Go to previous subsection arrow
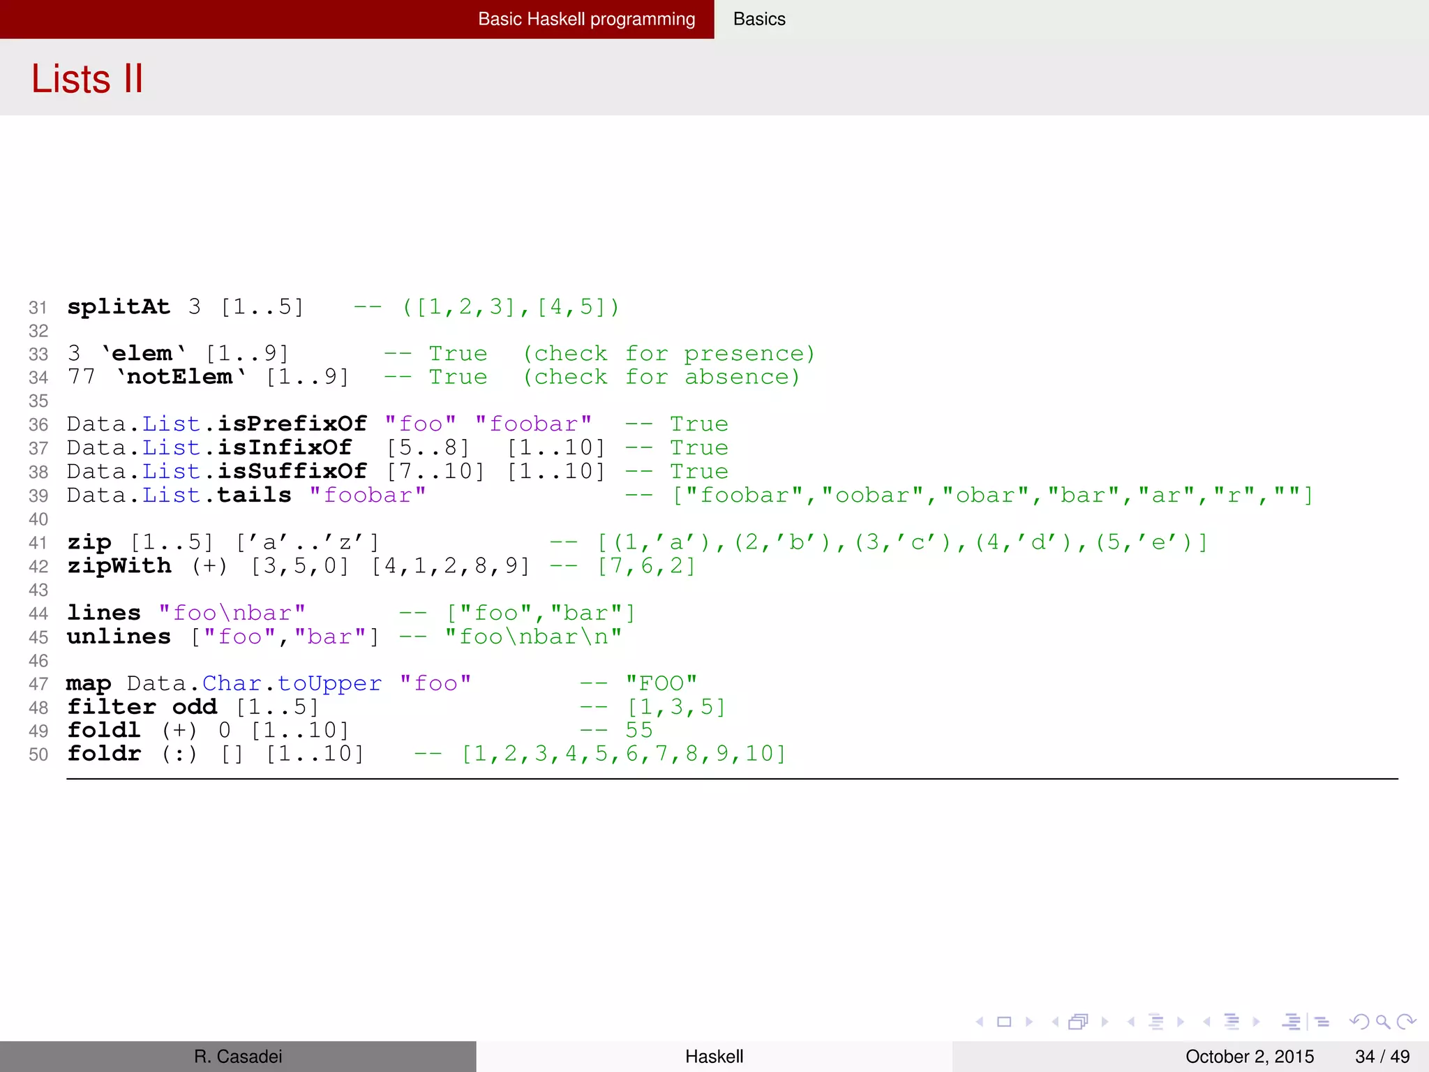Screen dimensions: 1429x1072 pos(1130,1022)
